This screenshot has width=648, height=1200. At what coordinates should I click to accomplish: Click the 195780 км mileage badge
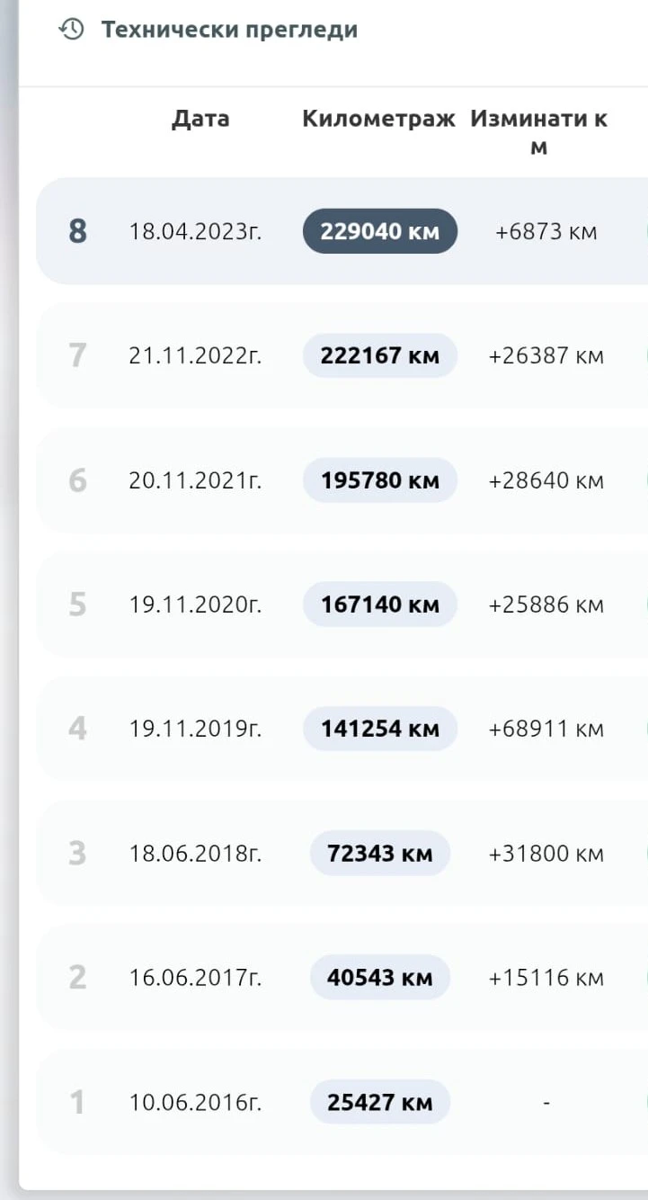[379, 480]
